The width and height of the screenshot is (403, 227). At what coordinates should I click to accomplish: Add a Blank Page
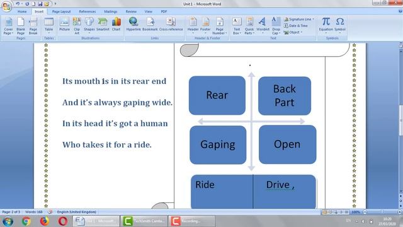[x=21, y=26]
